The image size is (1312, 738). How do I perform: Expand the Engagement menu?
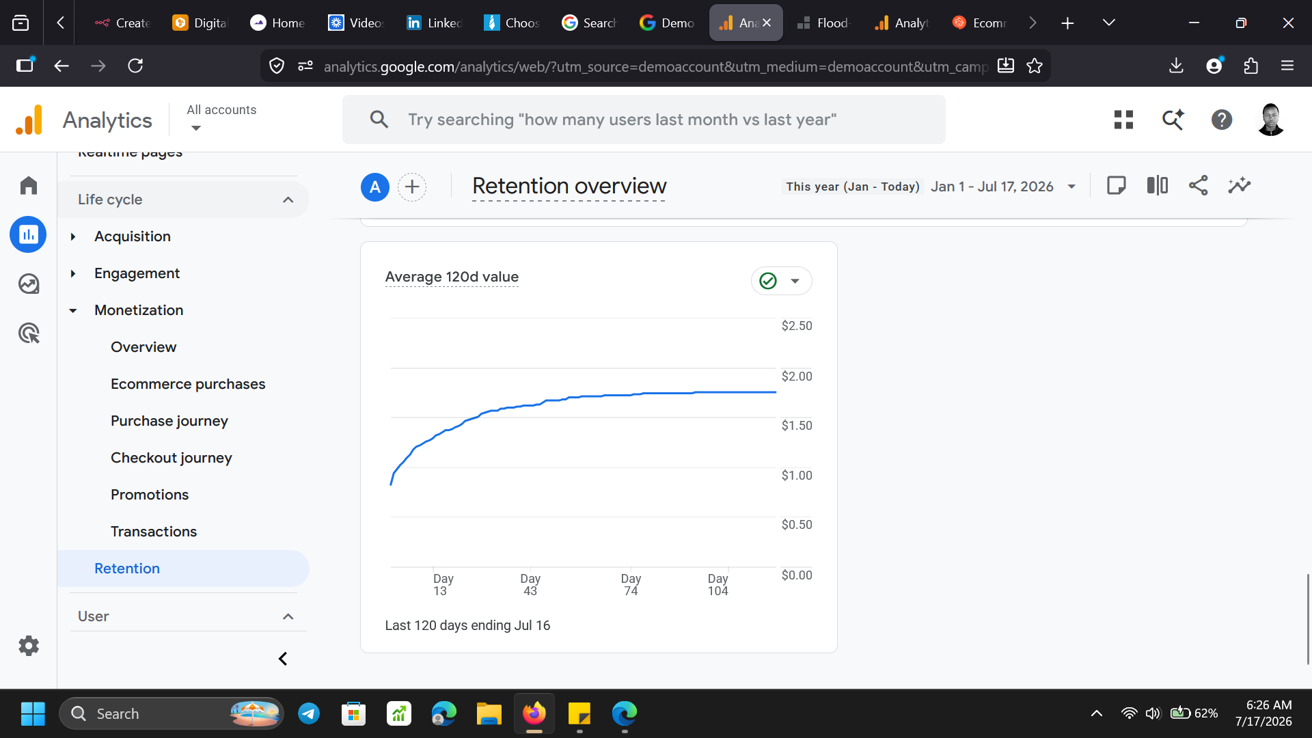coord(73,273)
